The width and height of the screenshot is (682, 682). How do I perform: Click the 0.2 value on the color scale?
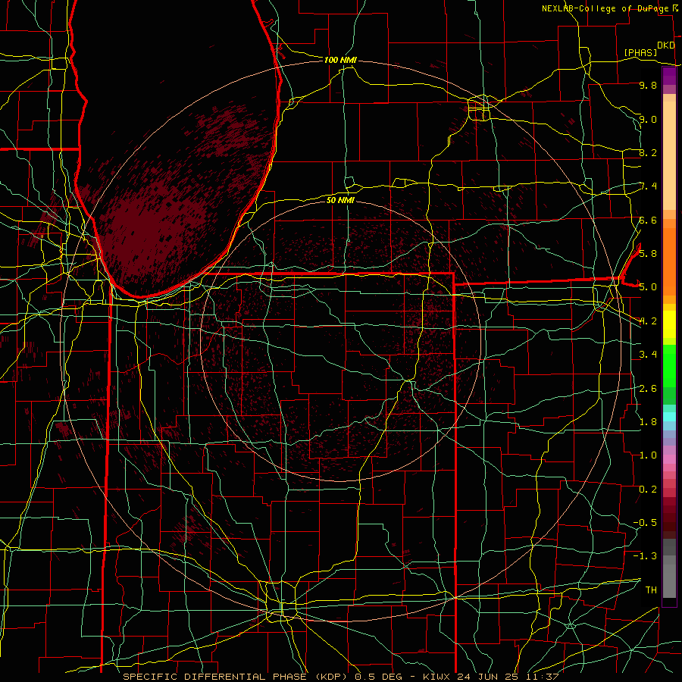[x=648, y=490]
